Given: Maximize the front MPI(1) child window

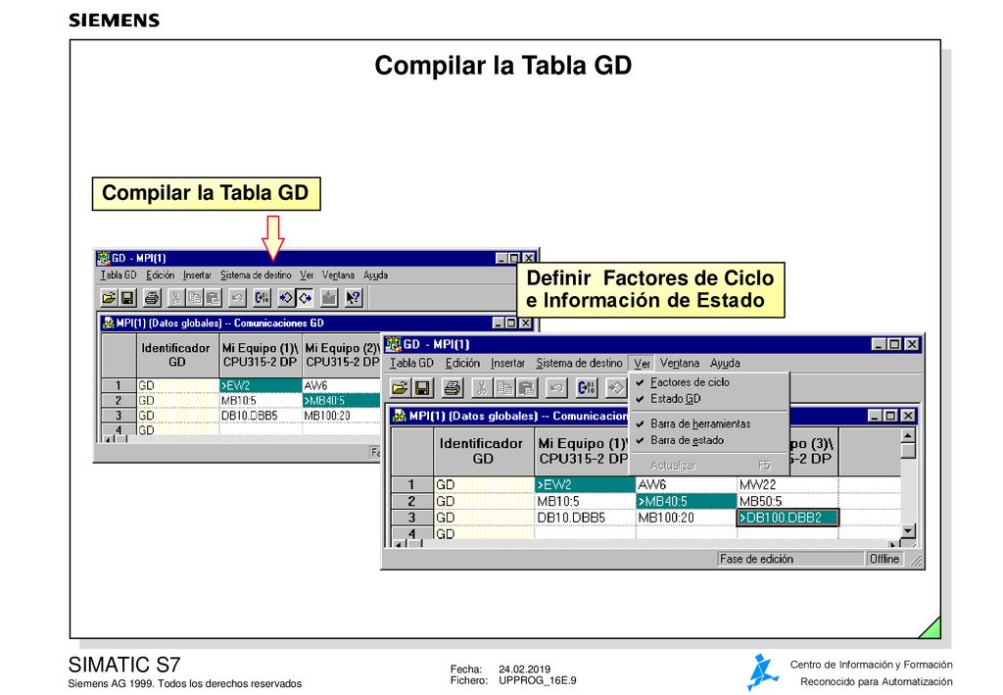Looking at the screenshot, I should tap(890, 416).
